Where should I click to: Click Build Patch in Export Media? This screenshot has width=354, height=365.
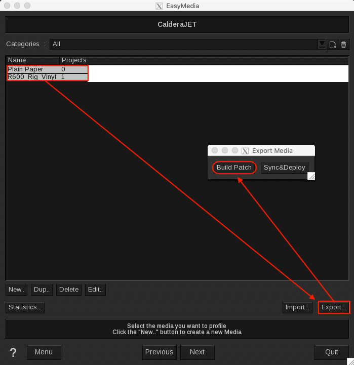click(234, 168)
